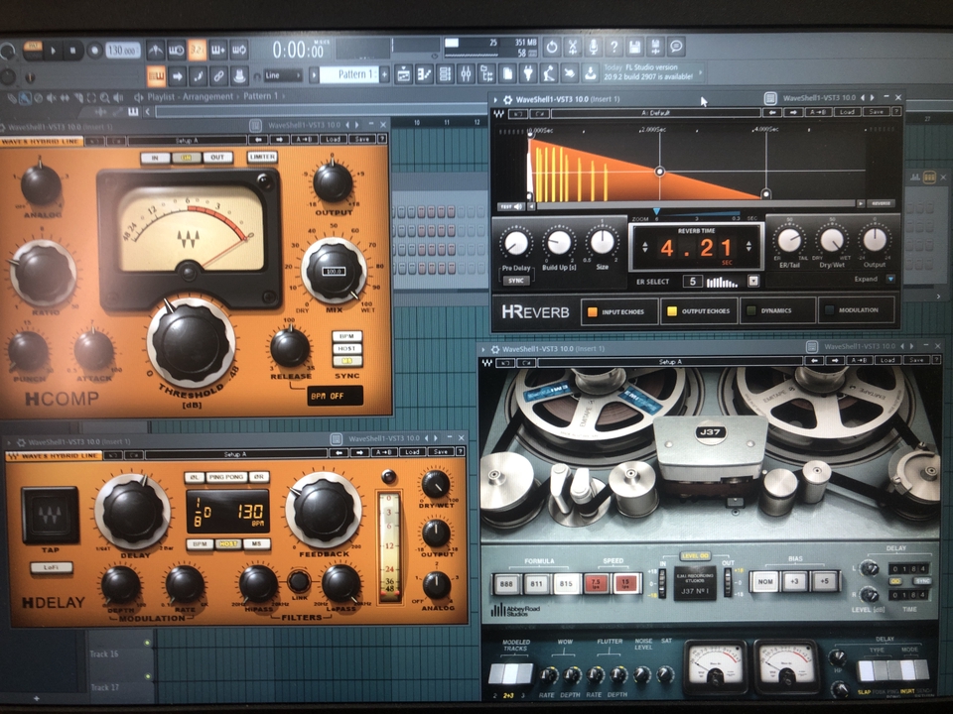The image size is (953, 714).
Task: Open HComp Setup A preset menu
Action: (x=188, y=140)
